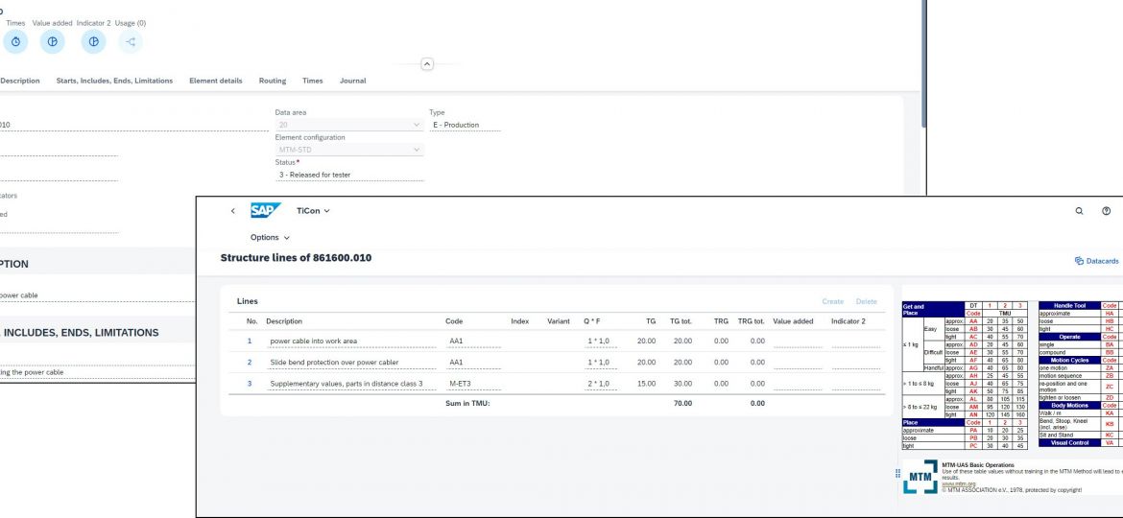Click the Times stopwatch icon
This screenshot has height=518, width=1123.
coord(15,41)
